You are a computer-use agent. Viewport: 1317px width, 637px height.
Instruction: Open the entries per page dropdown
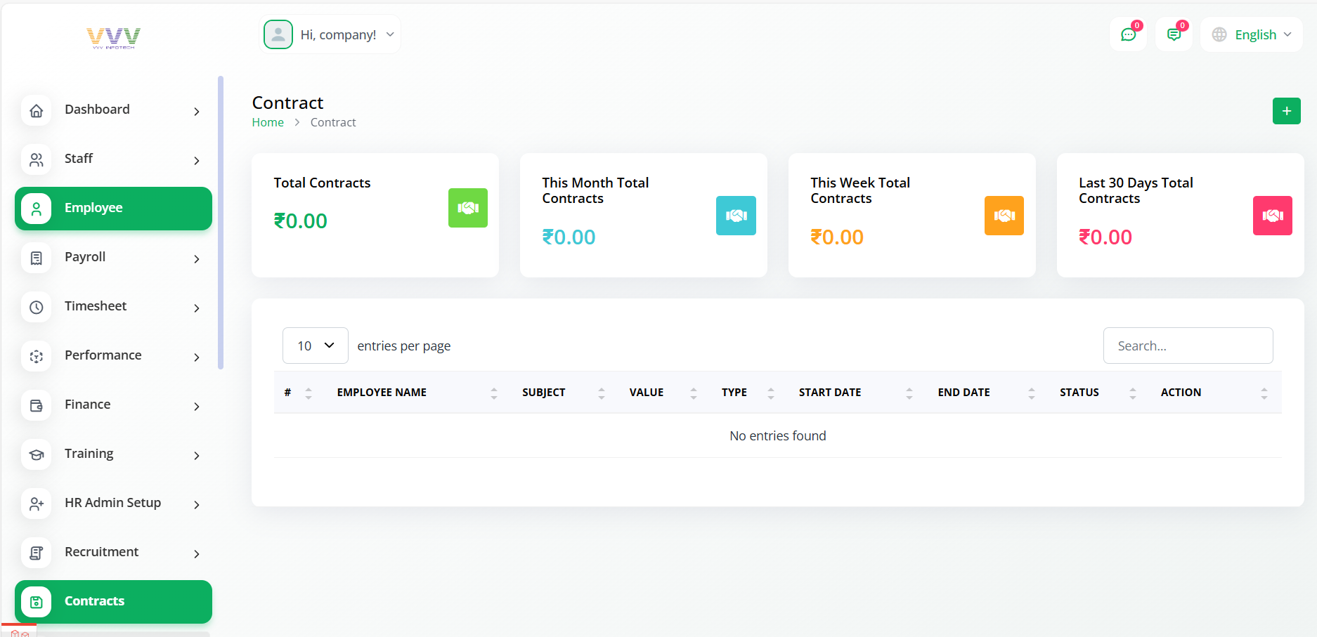(315, 346)
